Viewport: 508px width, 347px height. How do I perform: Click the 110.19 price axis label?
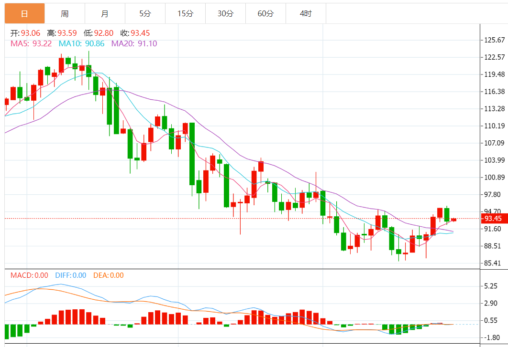click(495, 126)
